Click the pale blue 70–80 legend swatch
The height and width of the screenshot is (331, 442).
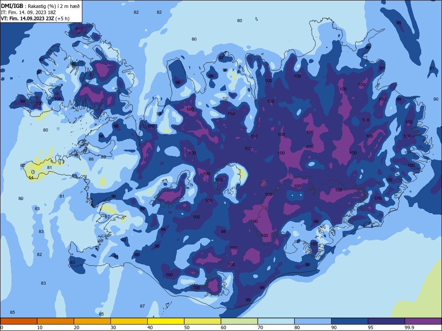tap(276, 321)
